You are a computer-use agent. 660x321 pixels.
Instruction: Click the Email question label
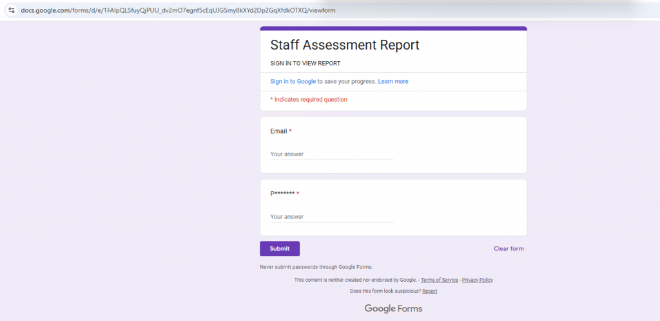pyautogui.click(x=278, y=131)
